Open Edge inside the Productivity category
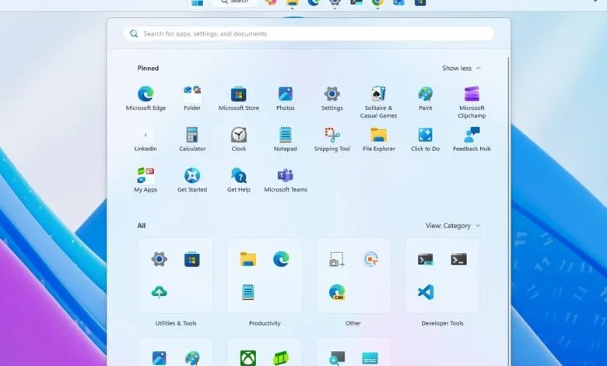 pyautogui.click(x=281, y=259)
